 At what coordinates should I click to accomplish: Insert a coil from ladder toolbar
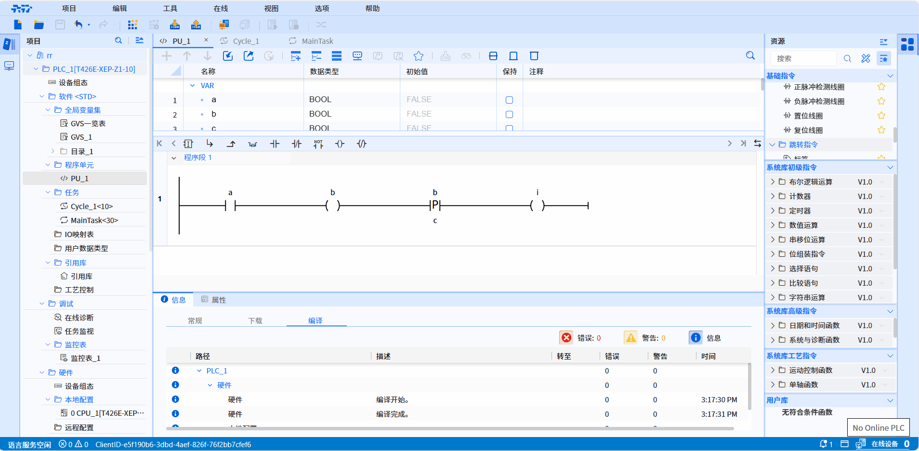click(340, 144)
